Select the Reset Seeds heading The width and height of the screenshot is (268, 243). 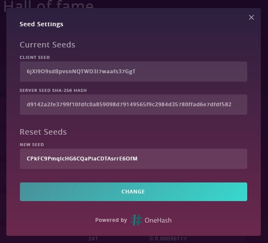[43, 132]
